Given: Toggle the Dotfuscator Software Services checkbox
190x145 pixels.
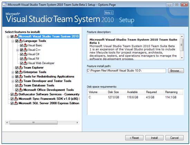Looking at the screenshot, I should point(12,95).
